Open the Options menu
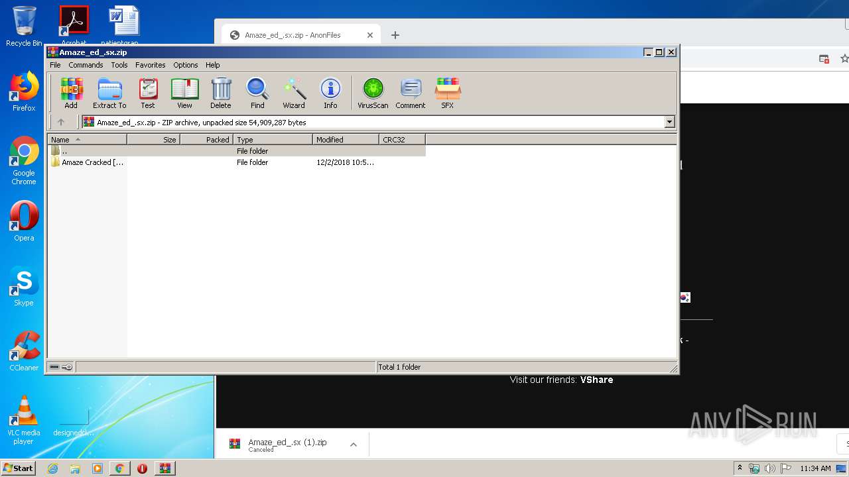849x477 pixels. pyautogui.click(x=186, y=65)
